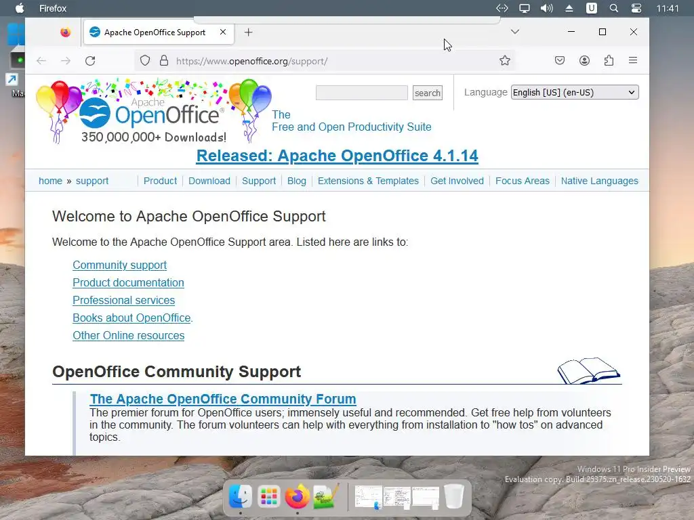Screen dimensions: 694x520
Task: Click the eject icon in menu bar
Action: (569, 8)
